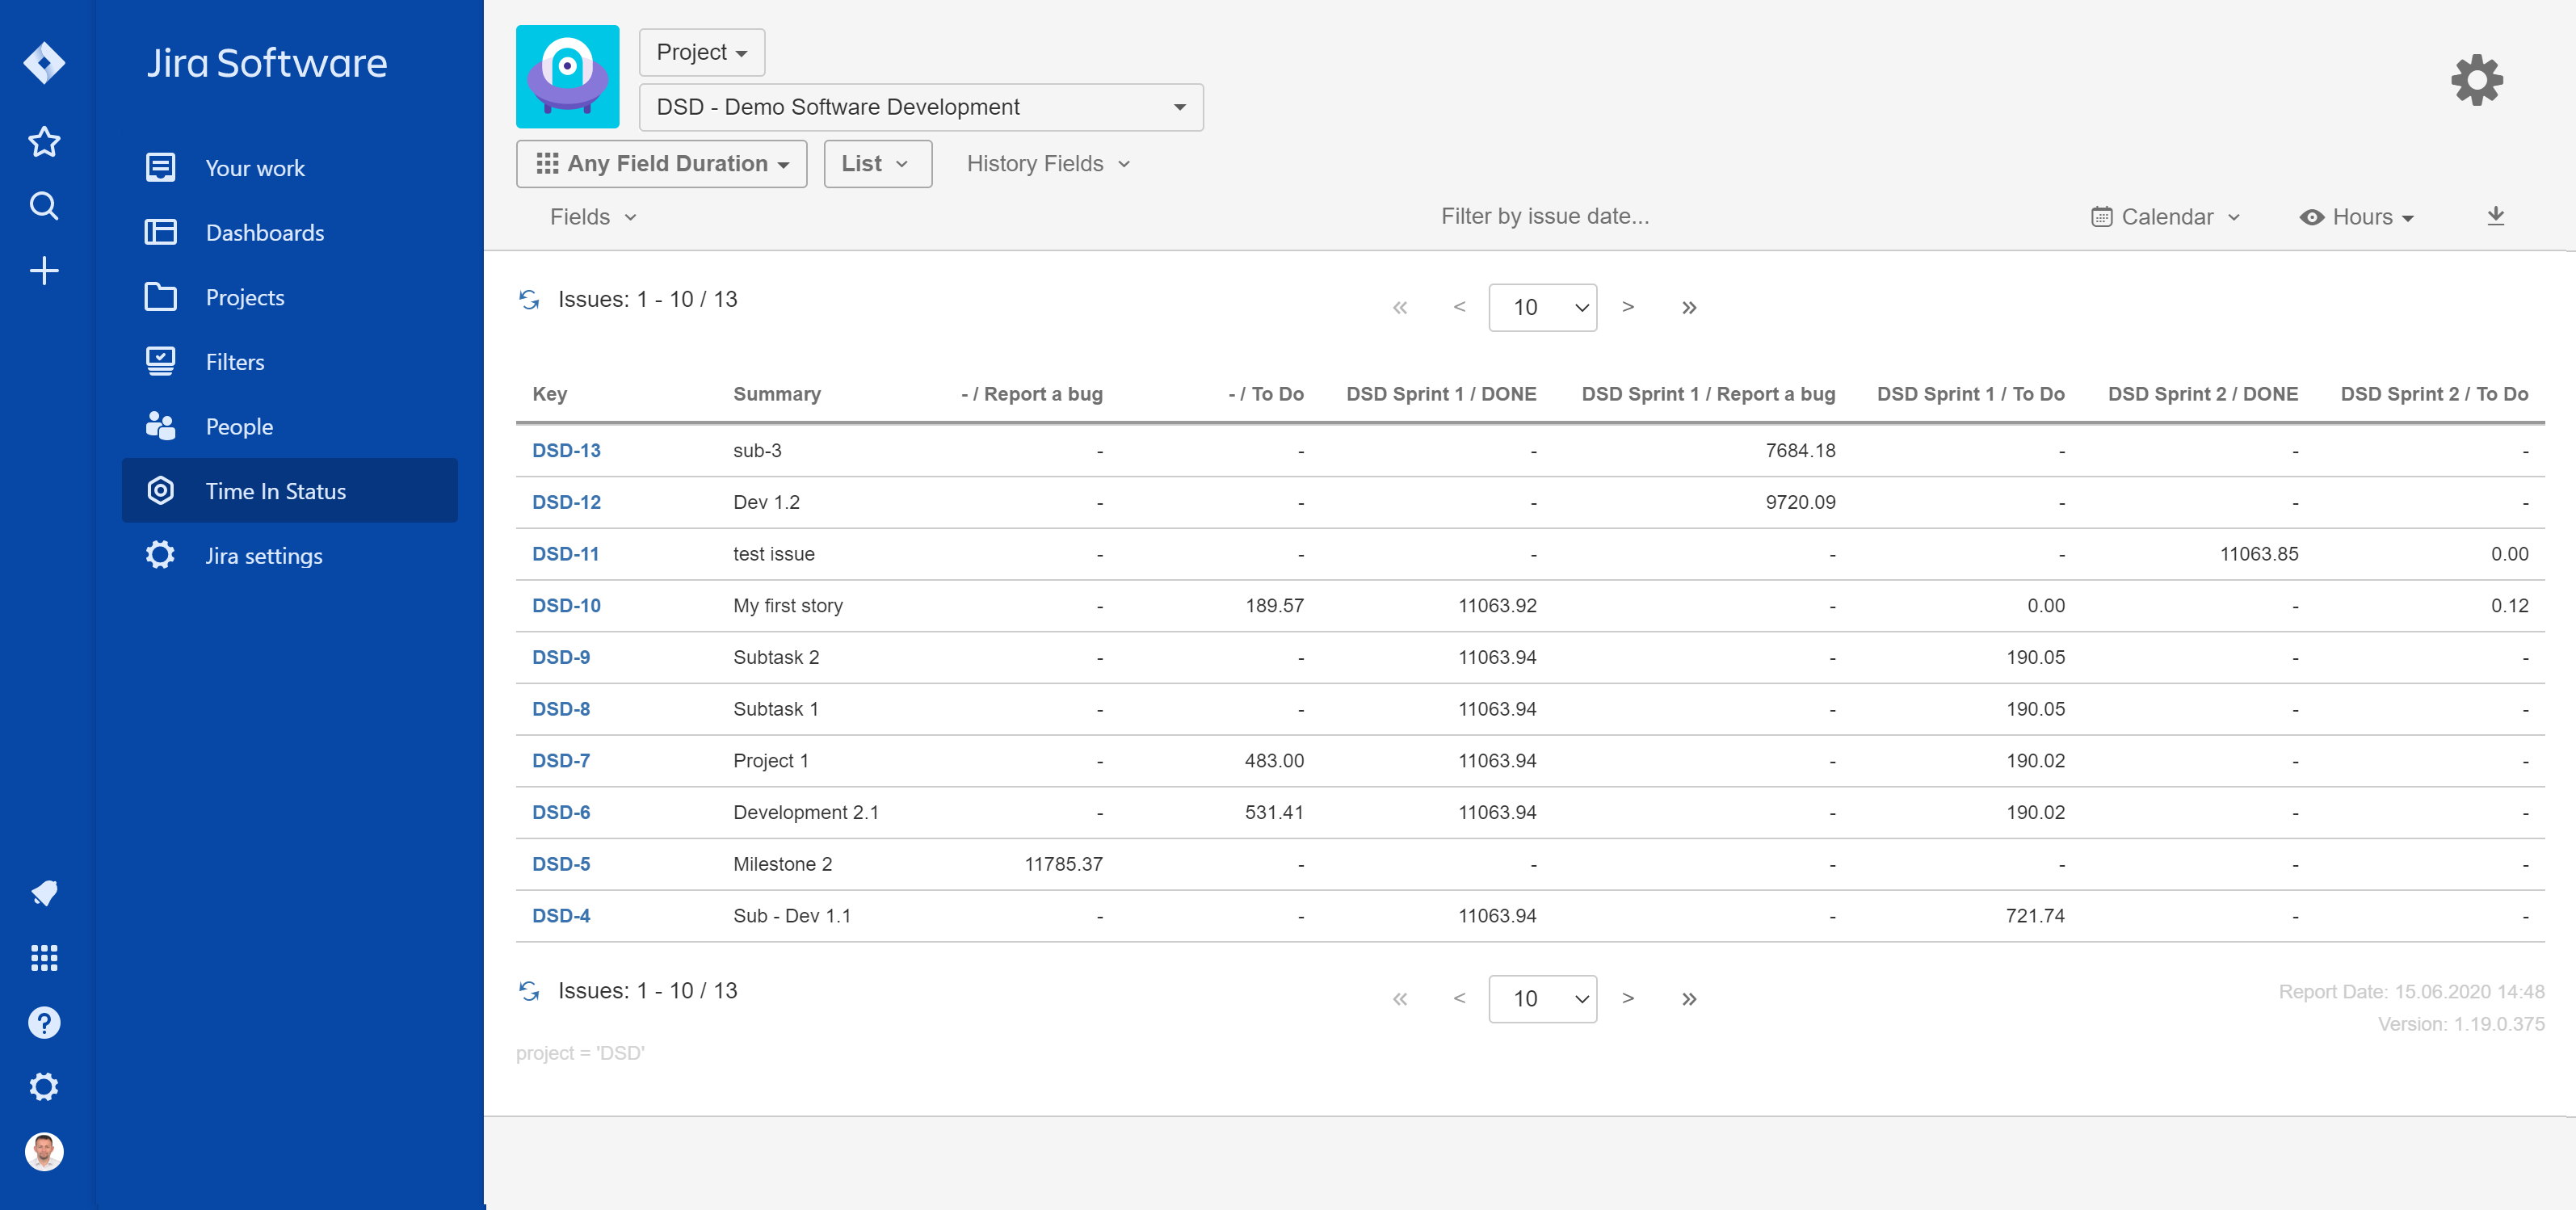
Task: Open Dashboards in the sidebar
Action: pyautogui.click(x=264, y=233)
